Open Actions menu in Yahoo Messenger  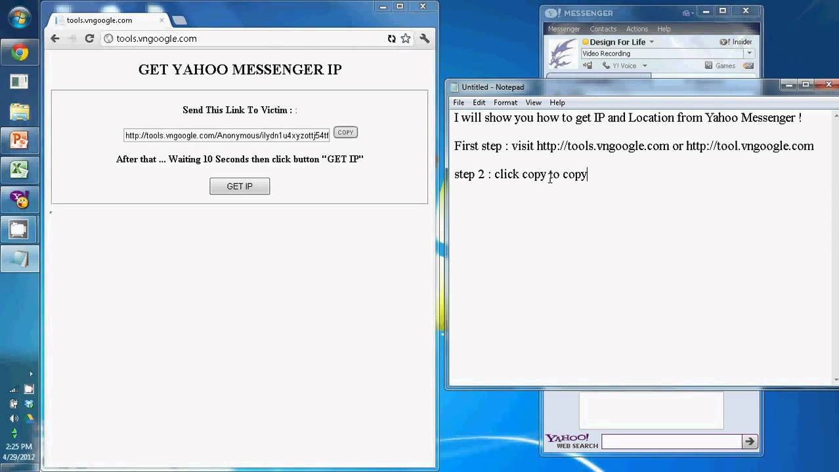[637, 29]
